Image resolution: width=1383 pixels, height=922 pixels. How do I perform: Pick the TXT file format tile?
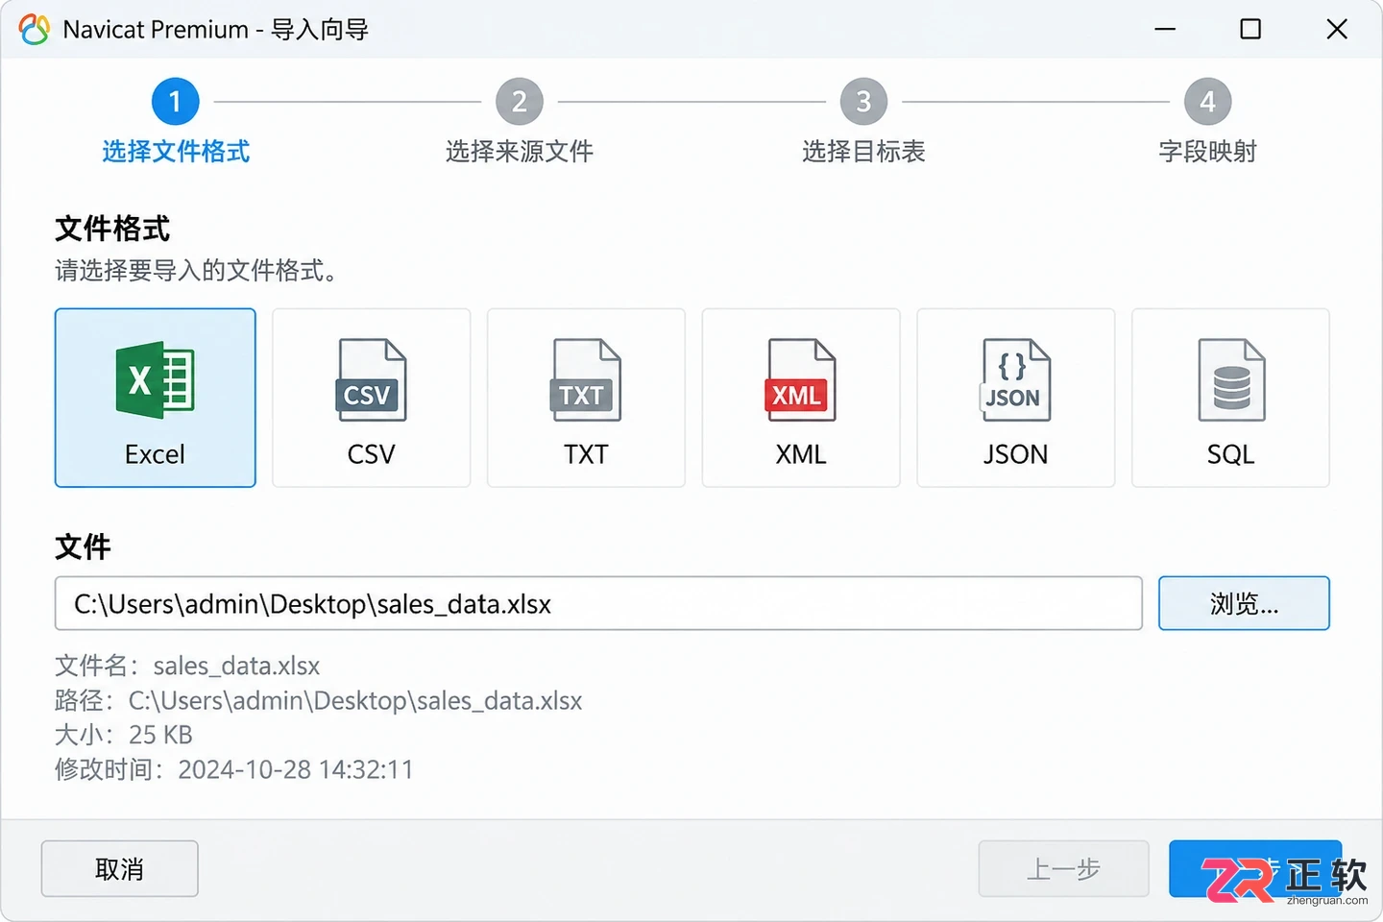coord(586,398)
